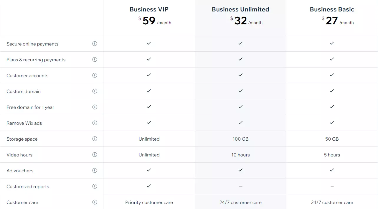The width and height of the screenshot is (378, 209).
Task: Show info for Free domain for 1 year
Action: [95, 107]
